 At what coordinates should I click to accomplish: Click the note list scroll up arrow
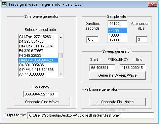61,37
